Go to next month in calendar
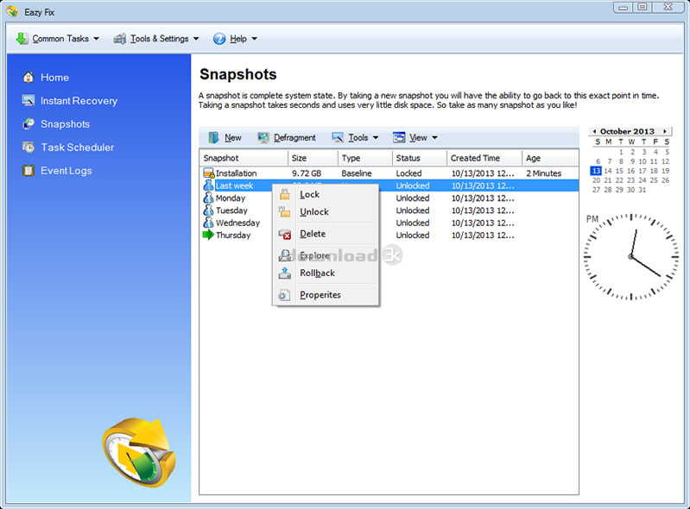Screen dimensions: 690x509 point(665,131)
